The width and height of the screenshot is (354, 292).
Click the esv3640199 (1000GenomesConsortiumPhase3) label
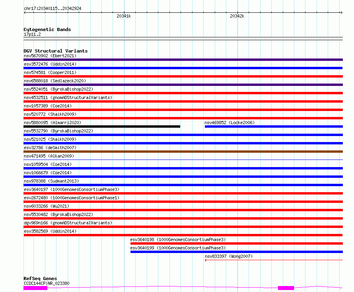coord(178,248)
